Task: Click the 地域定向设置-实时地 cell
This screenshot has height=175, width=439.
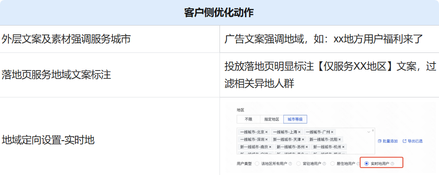Action: [x=110, y=136]
